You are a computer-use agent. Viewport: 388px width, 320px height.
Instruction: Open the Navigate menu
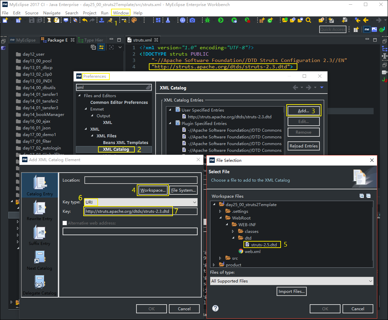[x=52, y=13]
